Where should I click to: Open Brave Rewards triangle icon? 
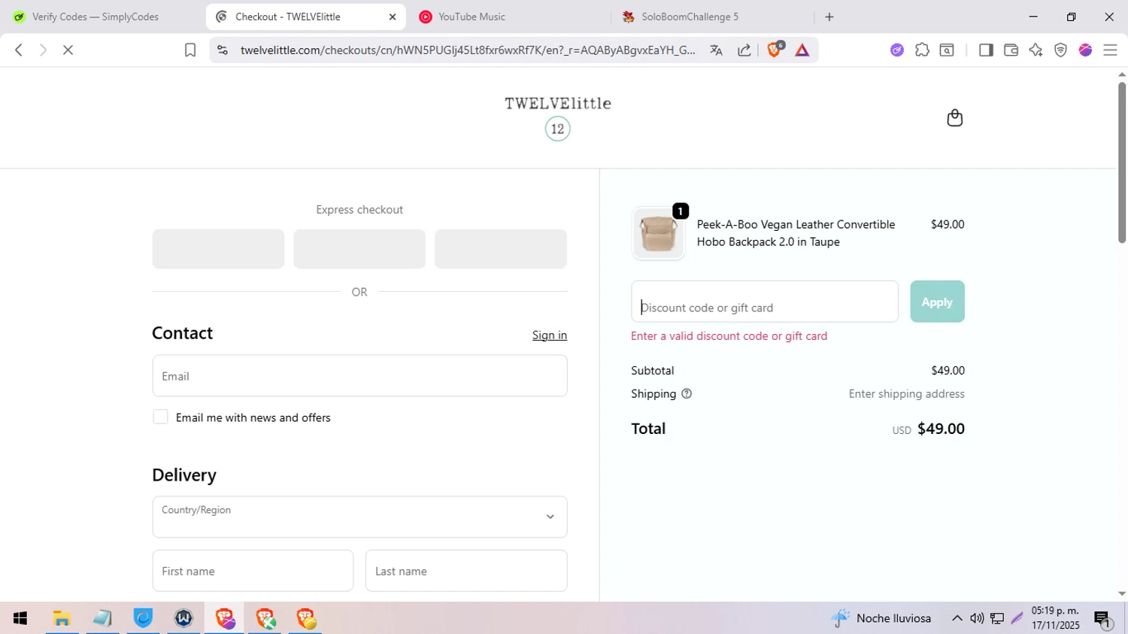(x=802, y=50)
